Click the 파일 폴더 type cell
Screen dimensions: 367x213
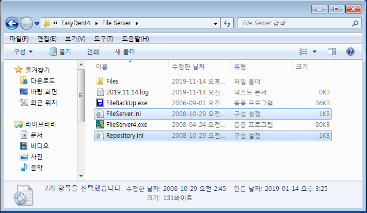[247, 81]
